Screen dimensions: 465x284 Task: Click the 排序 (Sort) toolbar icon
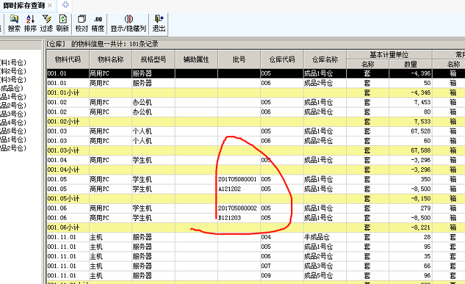click(30, 23)
